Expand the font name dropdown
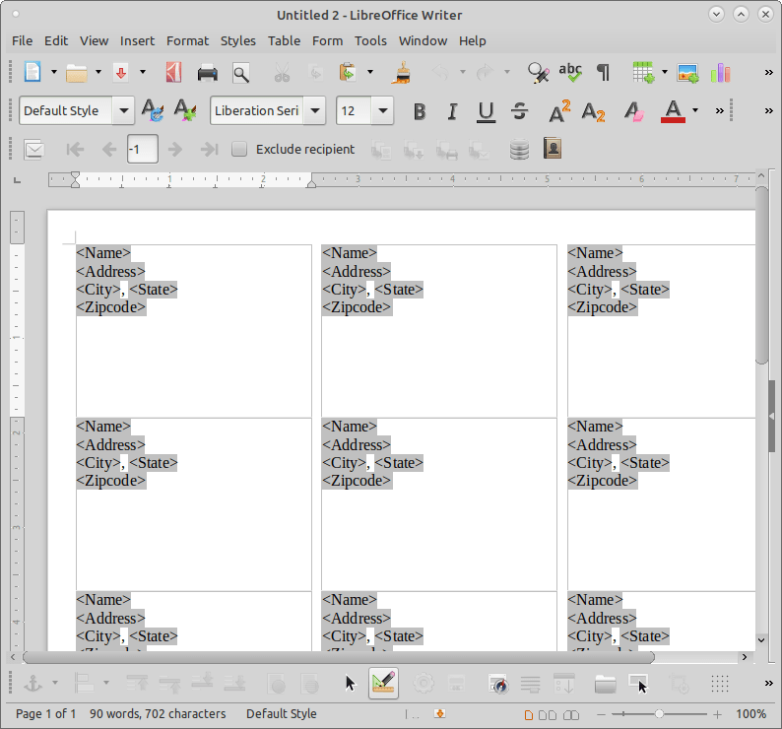The height and width of the screenshot is (729, 782). click(x=315, y=110)
